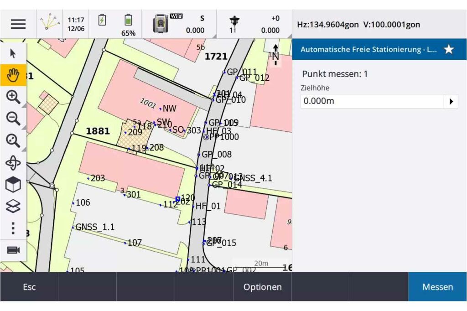Open the prism target settings icon
Image resolution: width=467 pixels, height=311 pixels.
click(x=234, y=24)
